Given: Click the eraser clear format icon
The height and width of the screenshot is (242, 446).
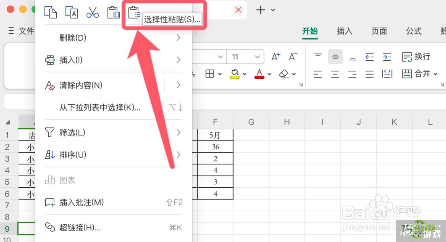Looking at the screenshot, I should click(284, 74).
